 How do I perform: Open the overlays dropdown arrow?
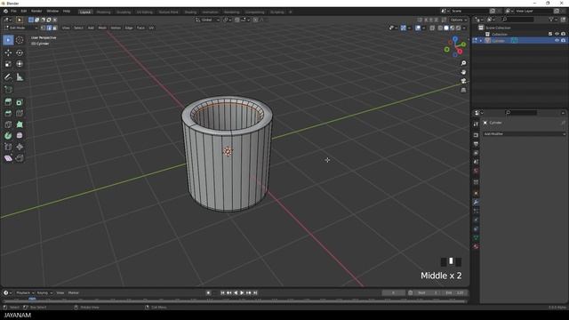coord(423,28)
